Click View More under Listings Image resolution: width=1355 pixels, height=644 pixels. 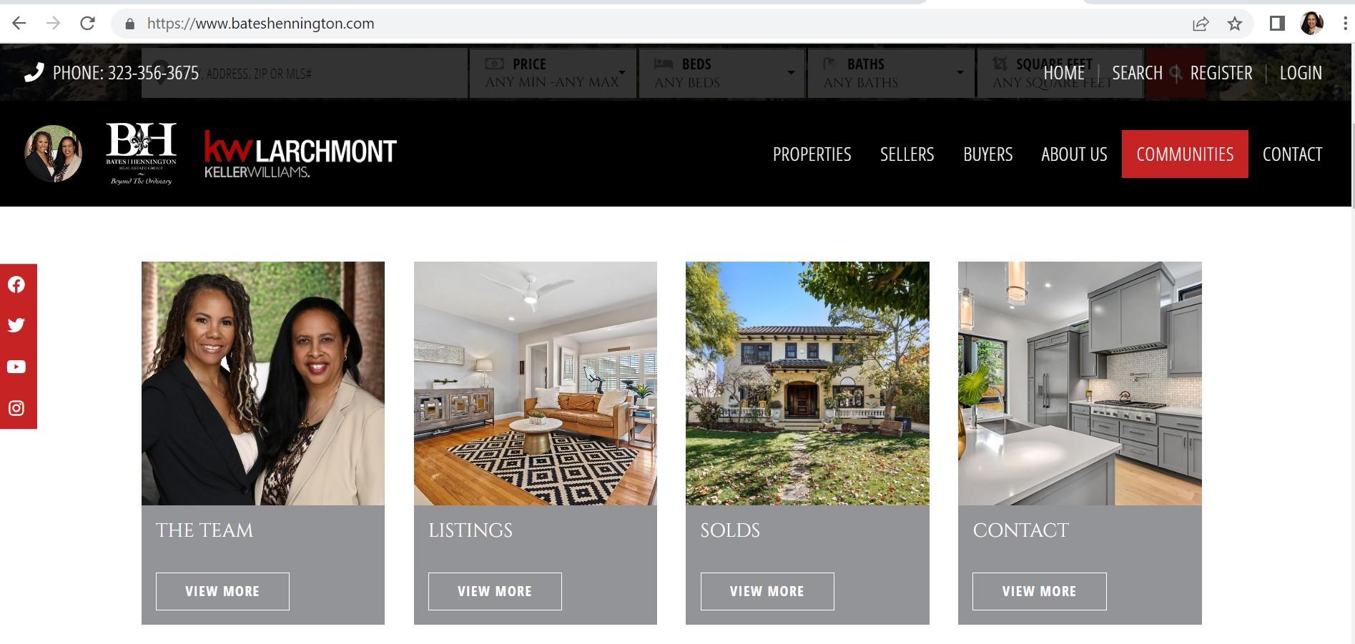click(495, 591)
